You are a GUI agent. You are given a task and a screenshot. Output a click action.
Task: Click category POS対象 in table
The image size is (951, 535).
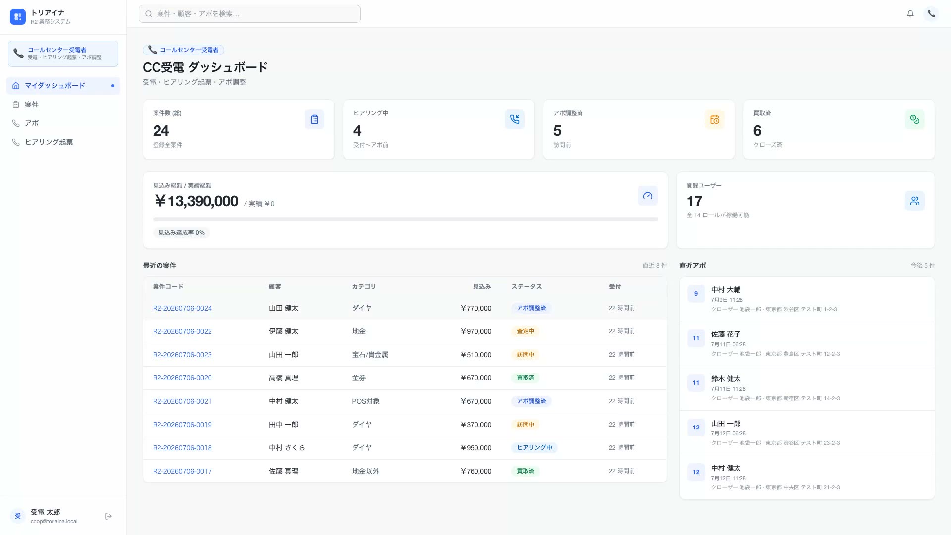pyautogui.click(x=366, y=401)
